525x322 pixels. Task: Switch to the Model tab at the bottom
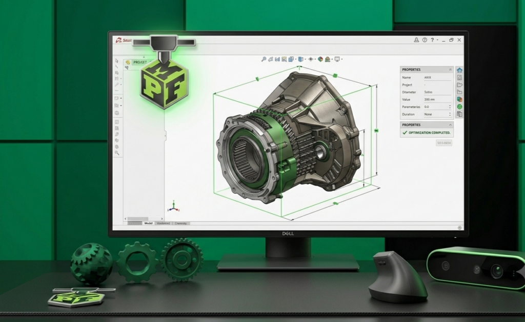pyautogui.click(x=148, y=223)
